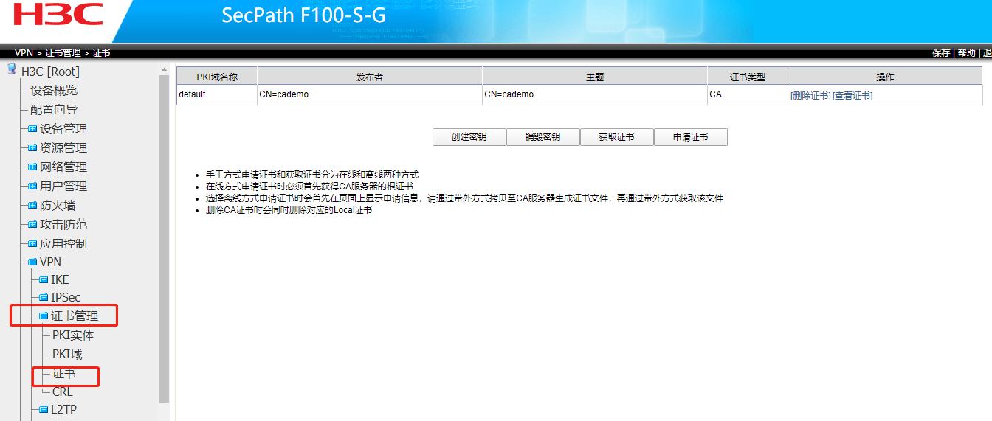
Task: Open PKI域 page
Action: click(x=67, y=354)
